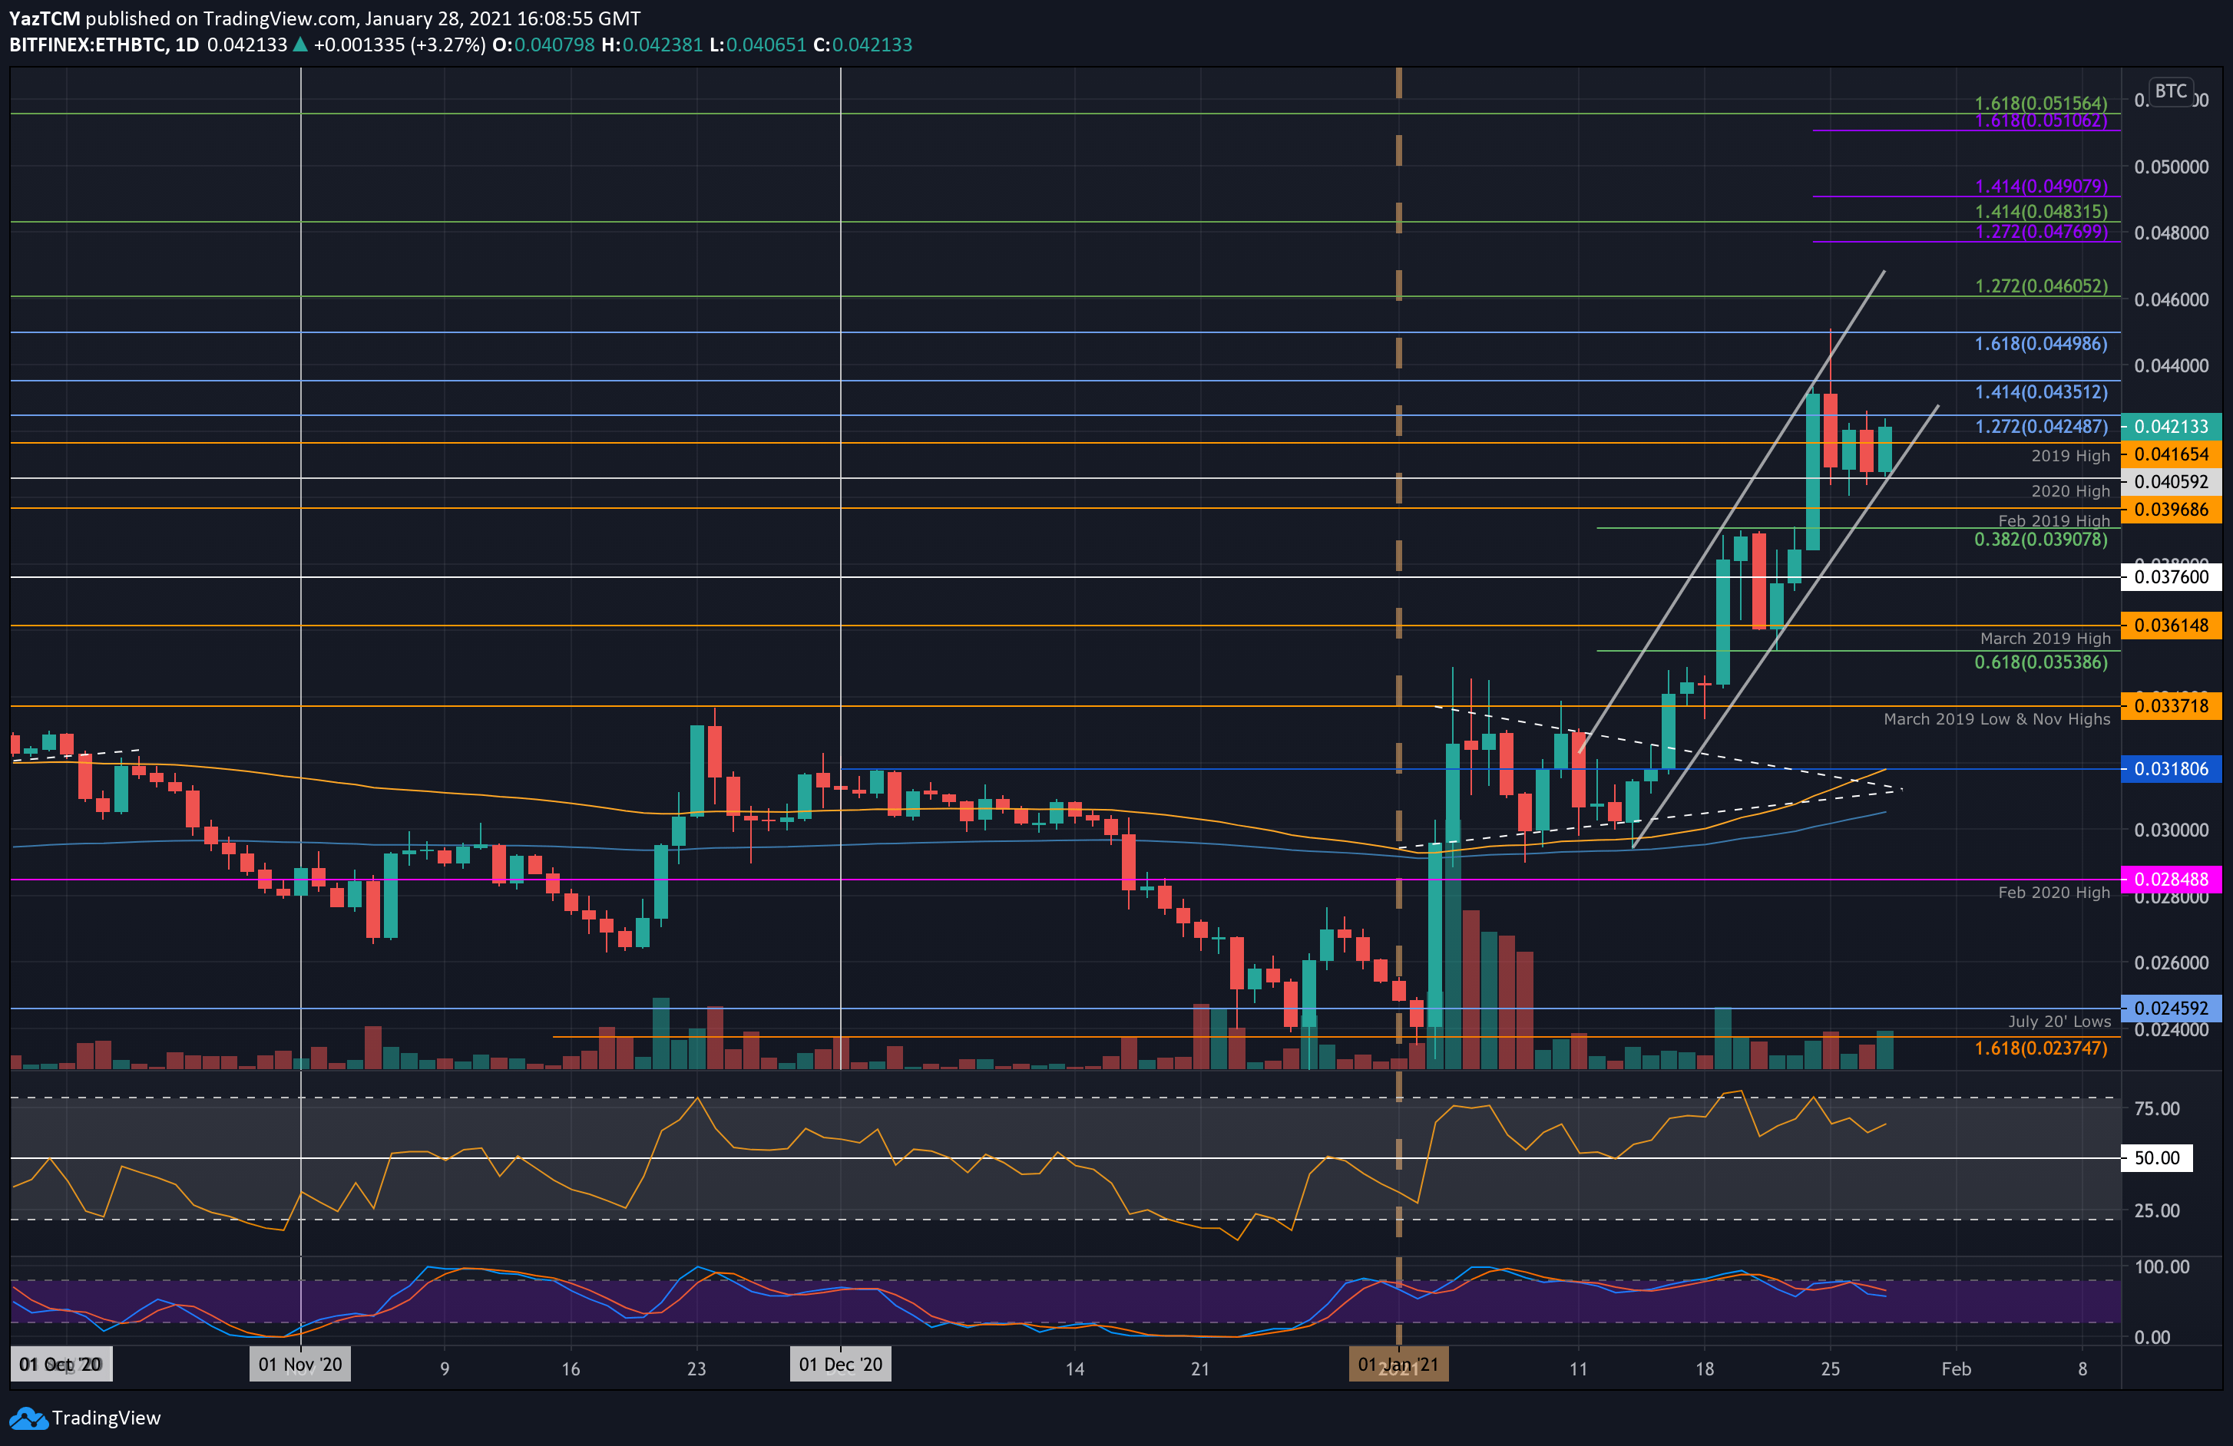
Task: Click the Fibonacci label 1.618(0.051564)
Action: tap(2041, 103)
